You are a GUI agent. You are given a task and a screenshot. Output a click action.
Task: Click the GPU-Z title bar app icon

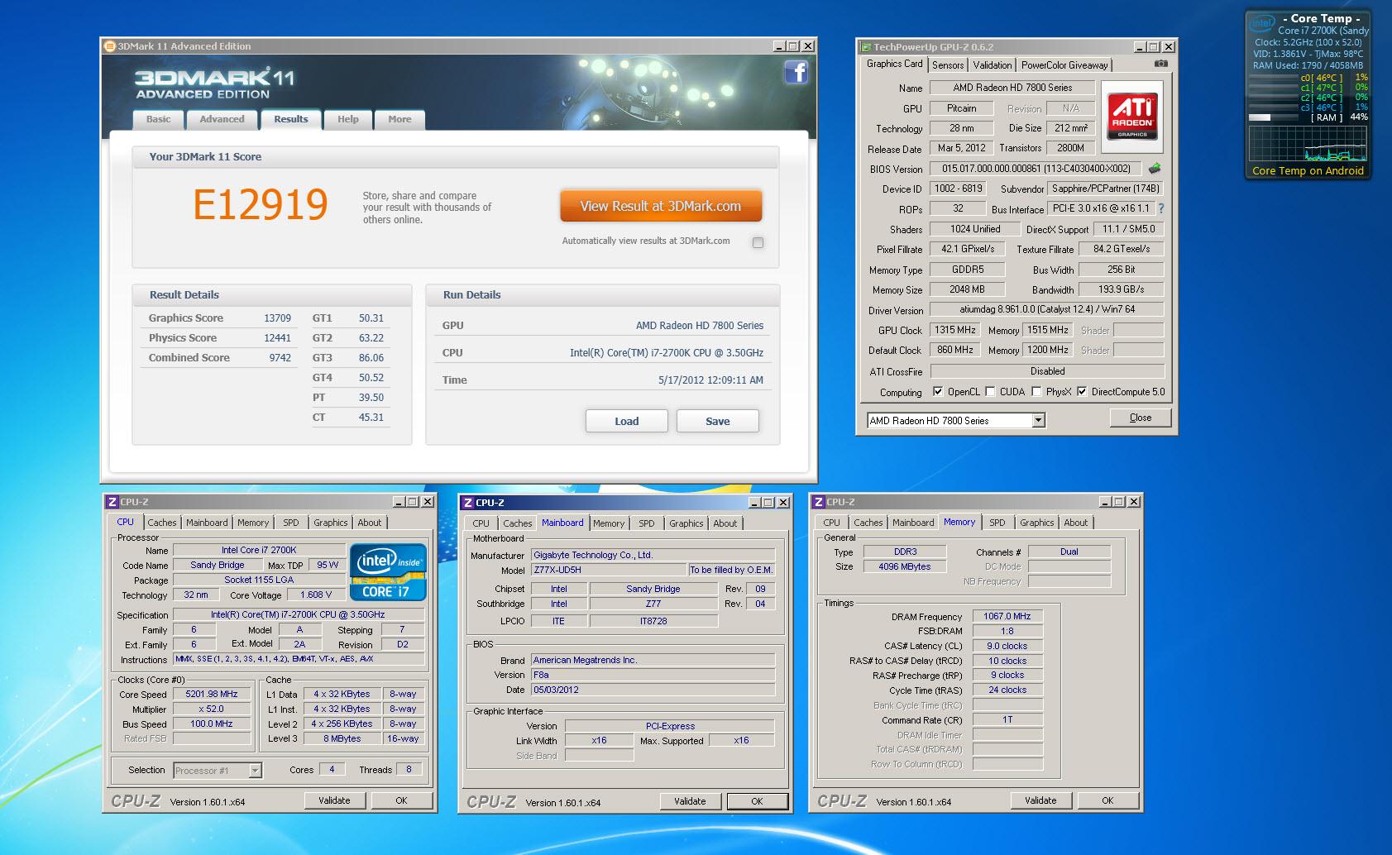(866, 47)
